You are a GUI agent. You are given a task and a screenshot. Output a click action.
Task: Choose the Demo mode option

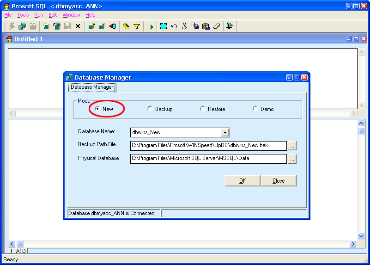[255, 109]
